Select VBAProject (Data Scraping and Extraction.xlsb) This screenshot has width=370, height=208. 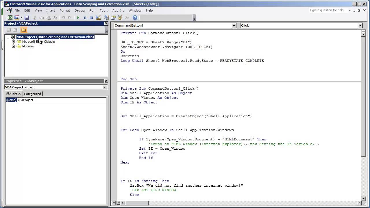pos(55,37)
